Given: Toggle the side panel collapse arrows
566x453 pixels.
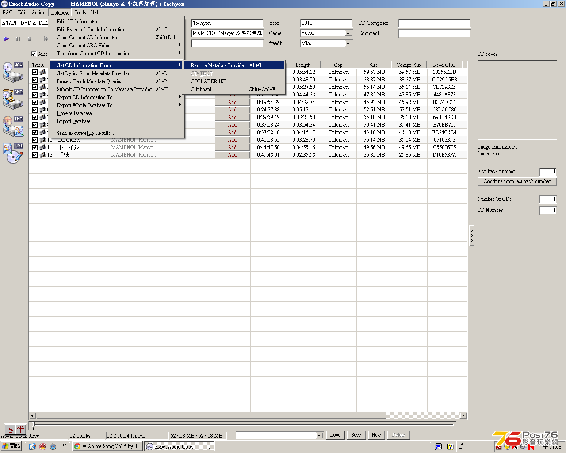Looking at the screenshot, I should (x=472, y=235).
